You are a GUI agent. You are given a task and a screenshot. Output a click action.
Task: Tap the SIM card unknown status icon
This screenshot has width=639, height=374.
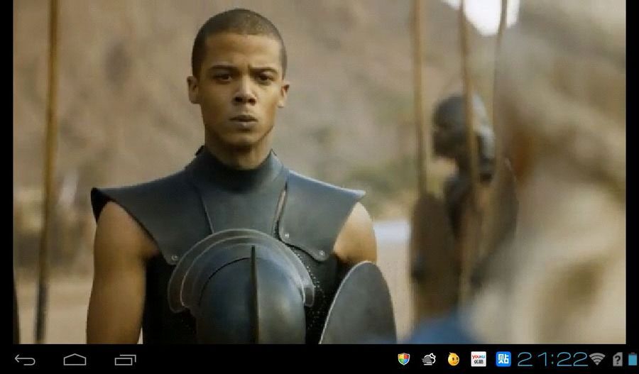[618, 359]
